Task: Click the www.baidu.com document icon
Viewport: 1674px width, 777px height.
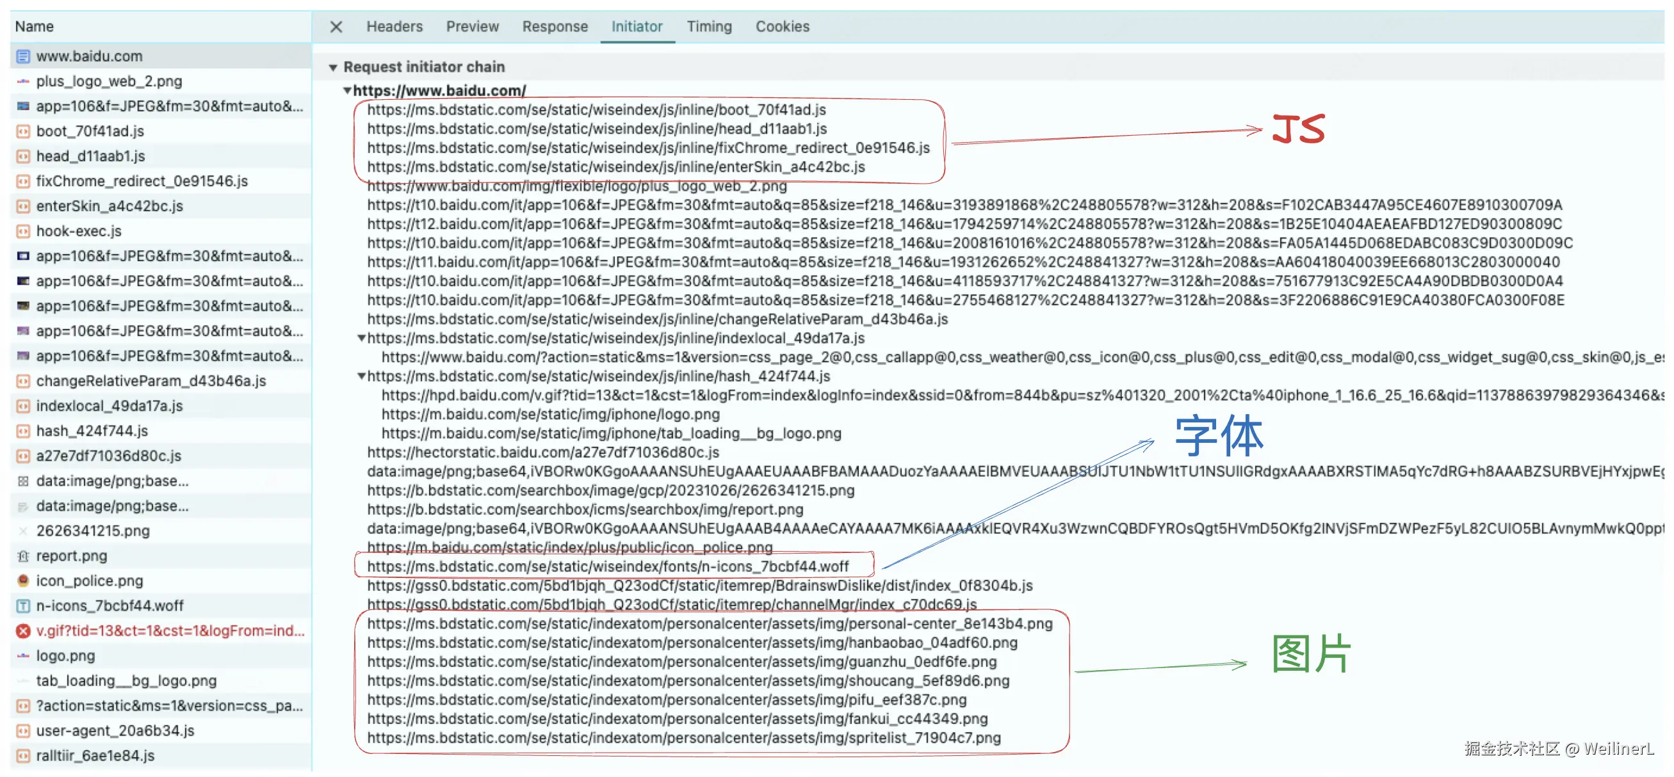Action: (x=23, y=56)
